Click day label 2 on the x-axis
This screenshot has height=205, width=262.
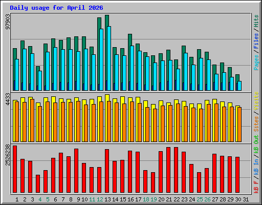[25, 199]
